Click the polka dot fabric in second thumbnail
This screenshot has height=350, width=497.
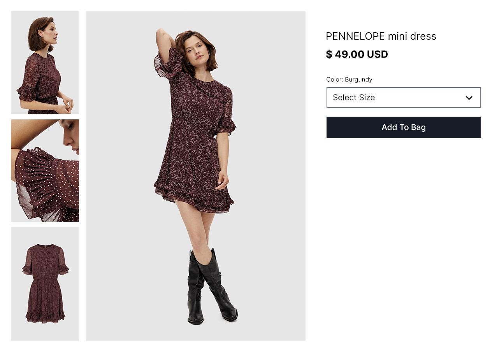[47, 183]
